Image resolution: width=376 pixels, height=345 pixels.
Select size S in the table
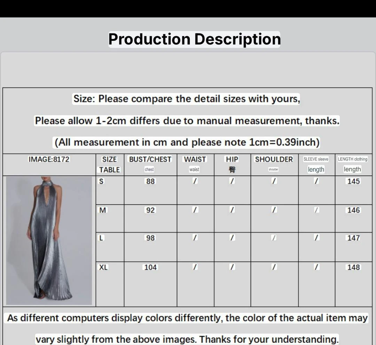click(101, 181)
